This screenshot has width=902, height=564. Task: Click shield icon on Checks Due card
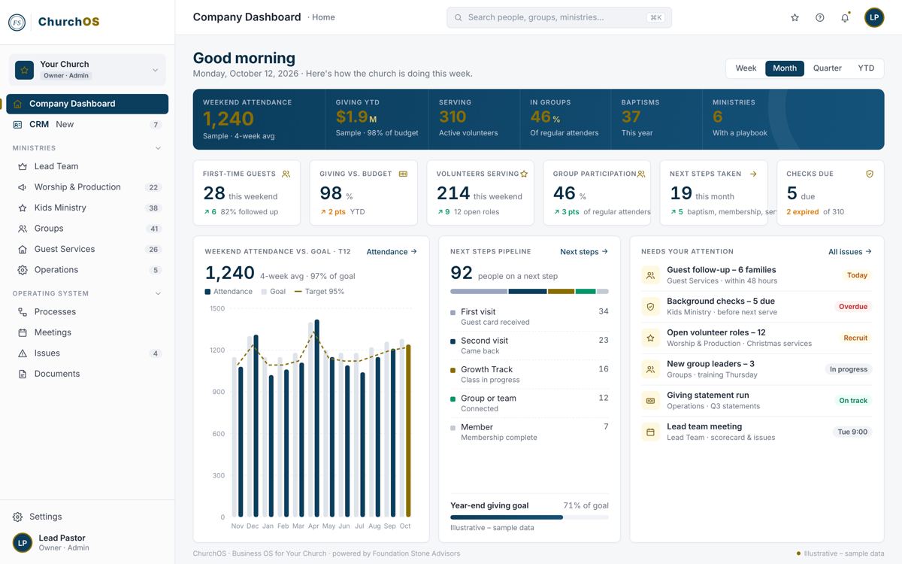coord(870,174)
